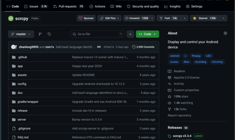Open the Issues tab
This screenshot has width=235, height=140.
[x=36, y=6]
